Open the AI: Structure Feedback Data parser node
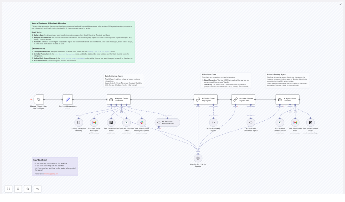Viewport: 345px width, 202px height. [167, 122]
